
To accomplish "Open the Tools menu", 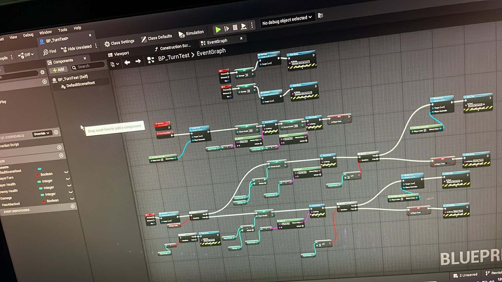I will 62,30.
